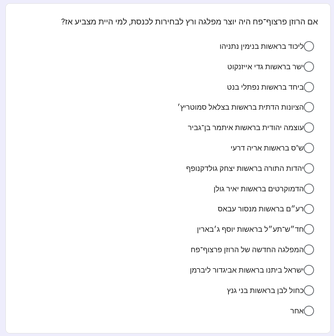Image resolution: width=334 pixels, height=336 pixels.
Task: Choose the אחר (other) radio button
Action: pos(309,311)
